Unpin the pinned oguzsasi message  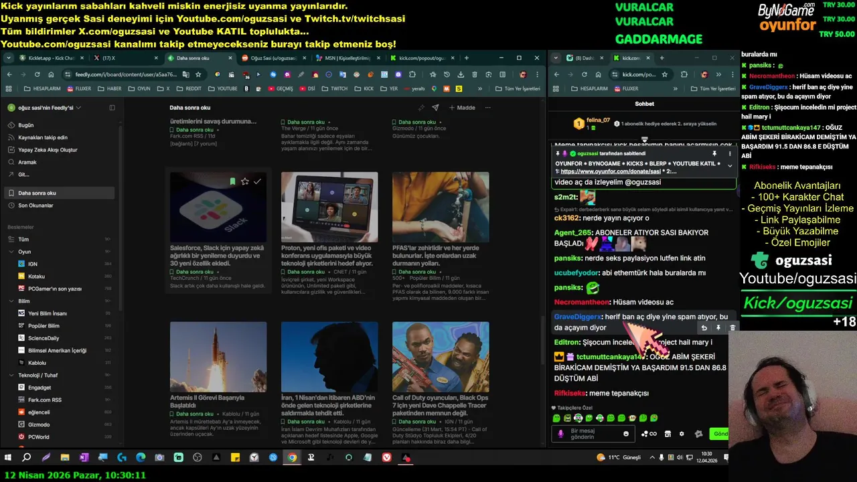pyautogui.click(x=714, y=153)
